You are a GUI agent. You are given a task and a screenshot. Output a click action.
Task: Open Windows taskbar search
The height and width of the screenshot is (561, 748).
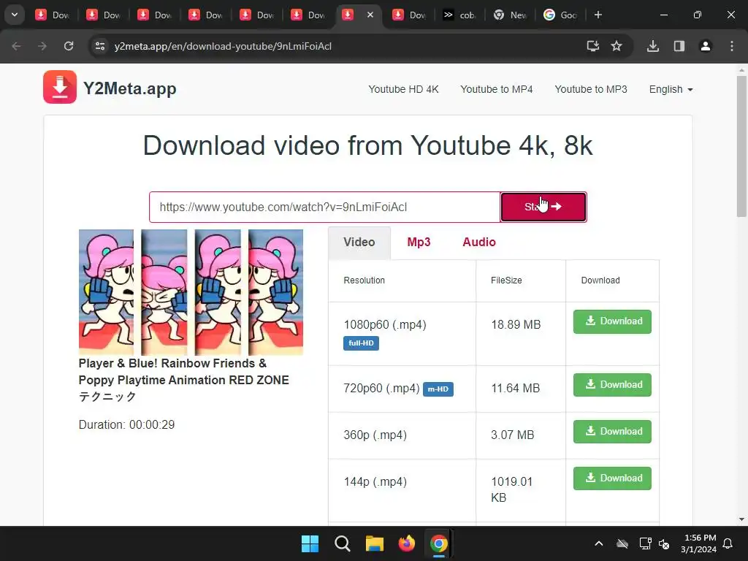342,543
